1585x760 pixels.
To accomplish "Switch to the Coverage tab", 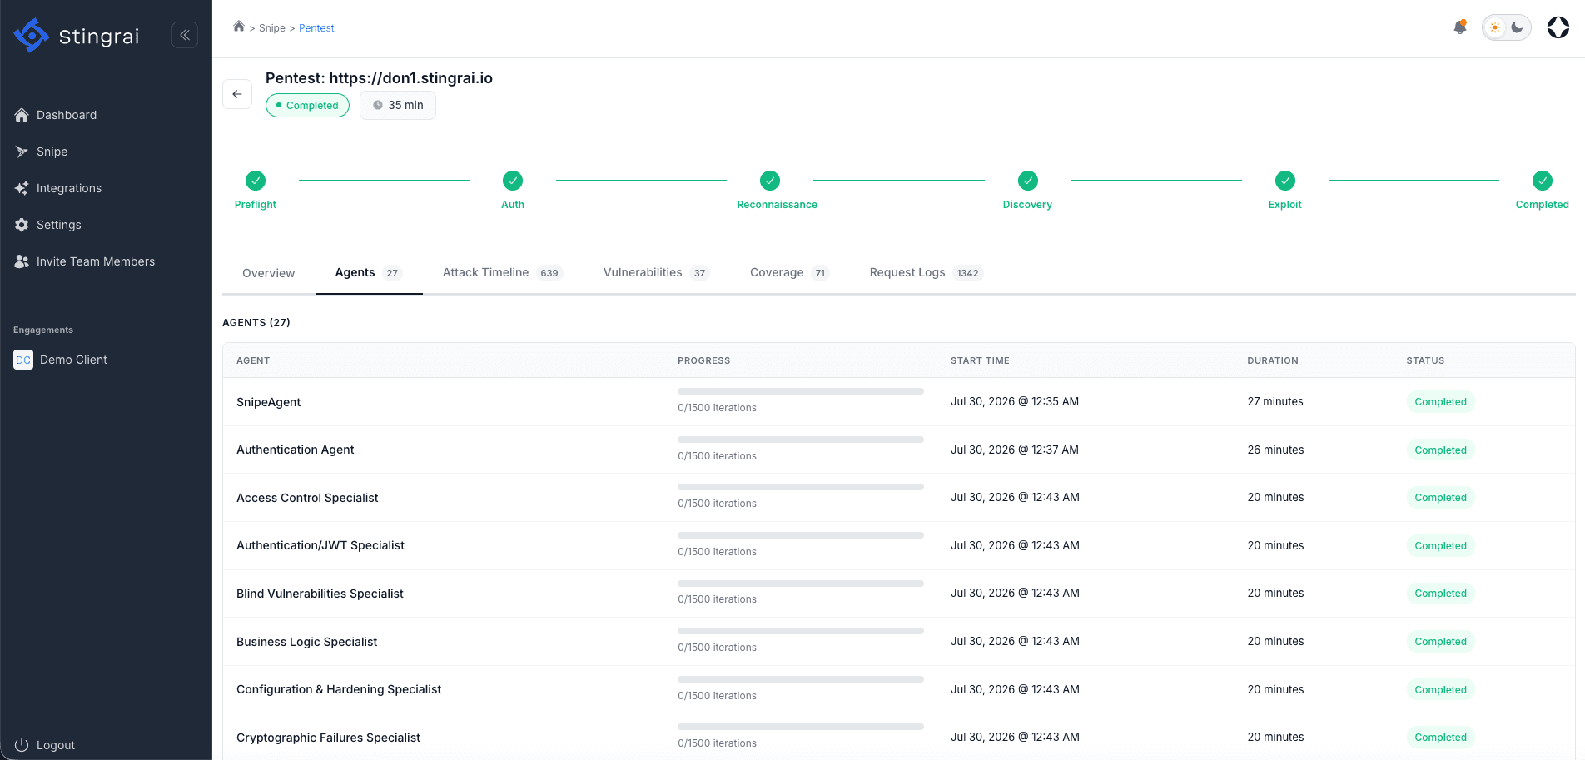I will [789, 272].
